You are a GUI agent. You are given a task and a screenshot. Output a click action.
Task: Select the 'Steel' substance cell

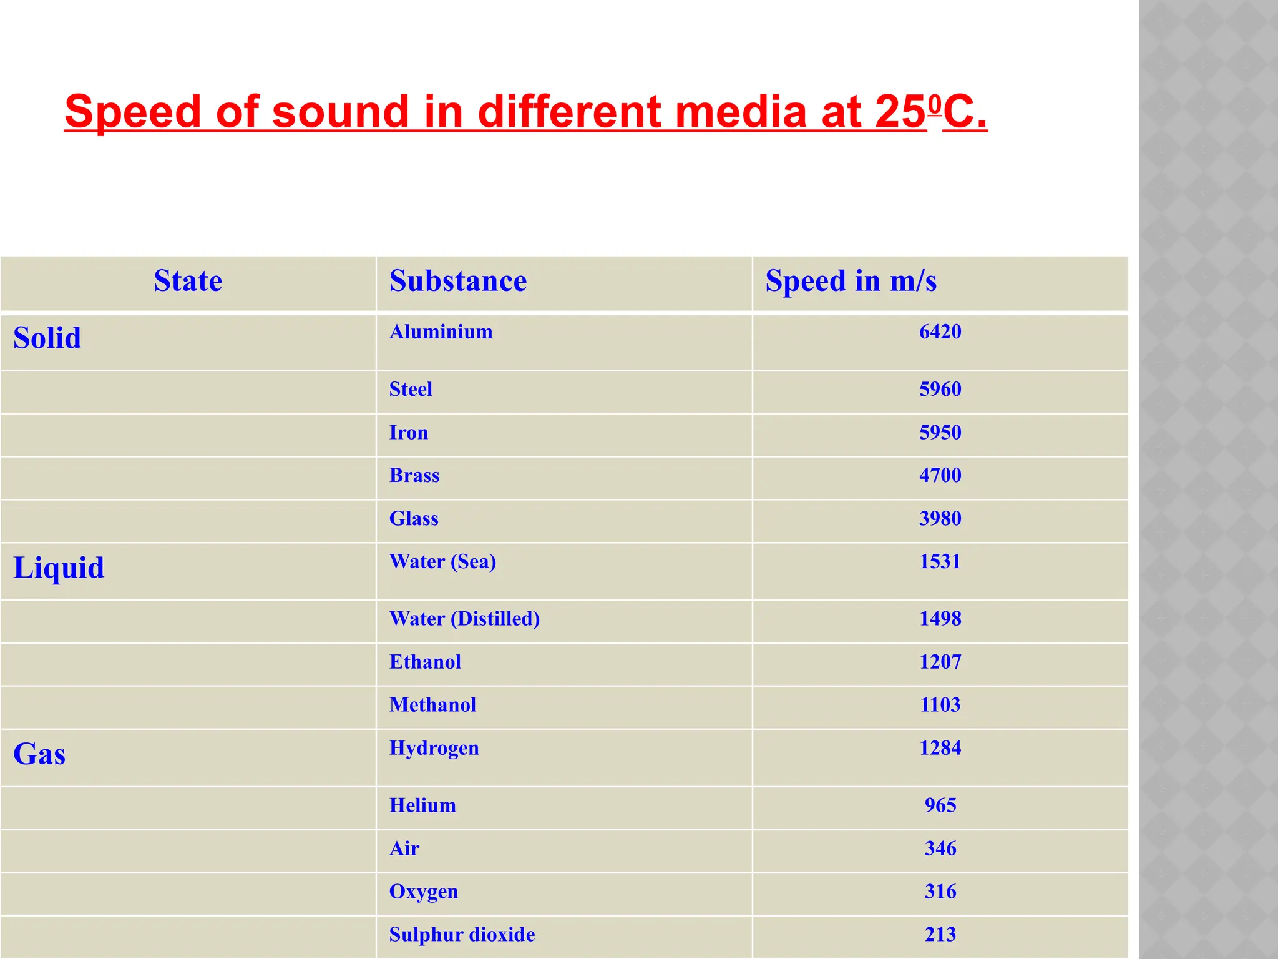point(564,392)
